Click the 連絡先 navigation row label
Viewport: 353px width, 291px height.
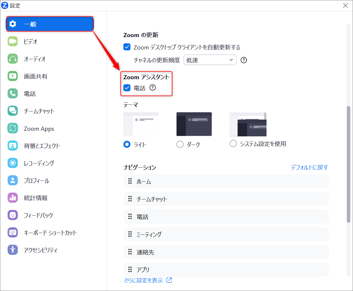pyautogui.click(x=145, y=252)
